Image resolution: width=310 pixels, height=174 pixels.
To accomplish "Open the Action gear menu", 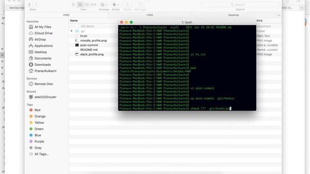I will click(116, 4).
